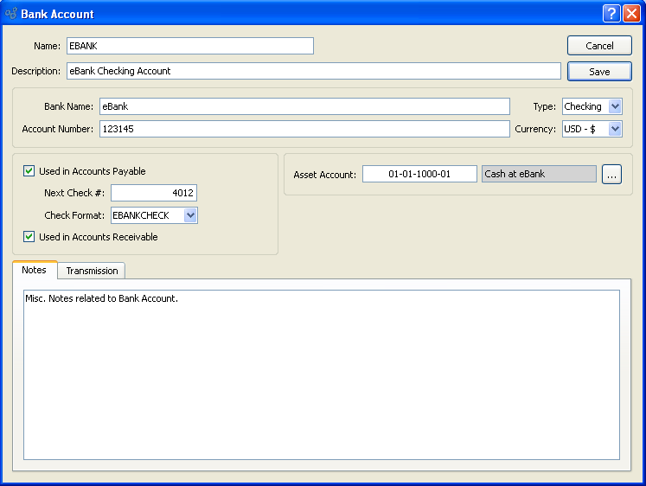Click inside the Notes text area

322,374
